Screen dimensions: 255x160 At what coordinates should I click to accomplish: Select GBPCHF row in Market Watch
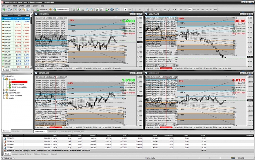tap(16, 49)
